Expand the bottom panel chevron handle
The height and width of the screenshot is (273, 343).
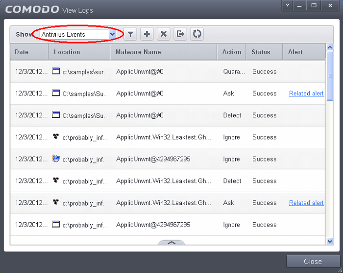(171, 243)
